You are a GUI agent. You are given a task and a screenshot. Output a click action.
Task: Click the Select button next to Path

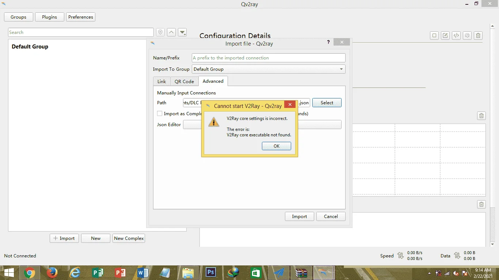point(327,103)
